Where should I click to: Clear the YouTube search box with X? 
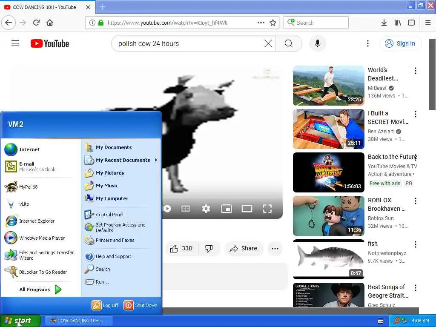268,43
